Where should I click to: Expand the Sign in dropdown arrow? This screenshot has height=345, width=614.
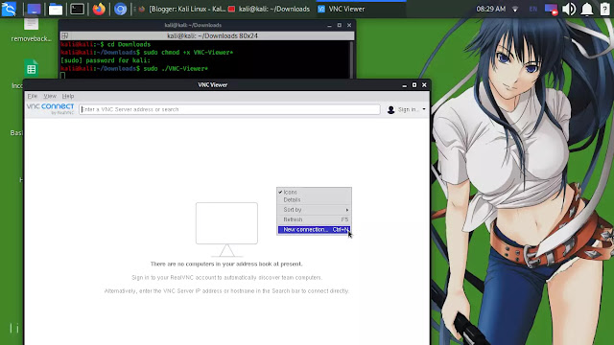point(424,109)
